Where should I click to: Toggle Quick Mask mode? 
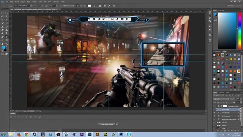(3, 54)
